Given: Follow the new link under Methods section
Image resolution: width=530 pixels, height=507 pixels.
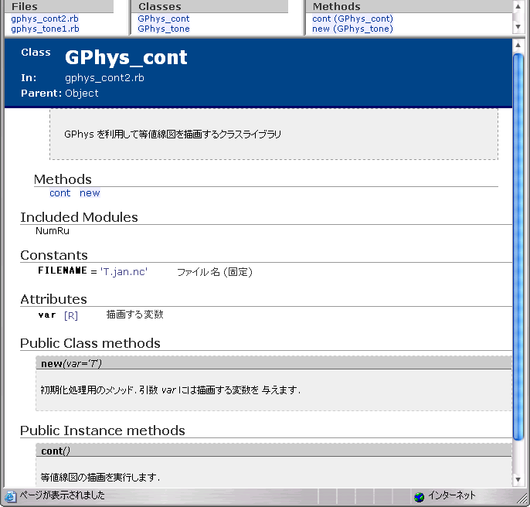Looking at the screenshot, I should click(90, 193).
